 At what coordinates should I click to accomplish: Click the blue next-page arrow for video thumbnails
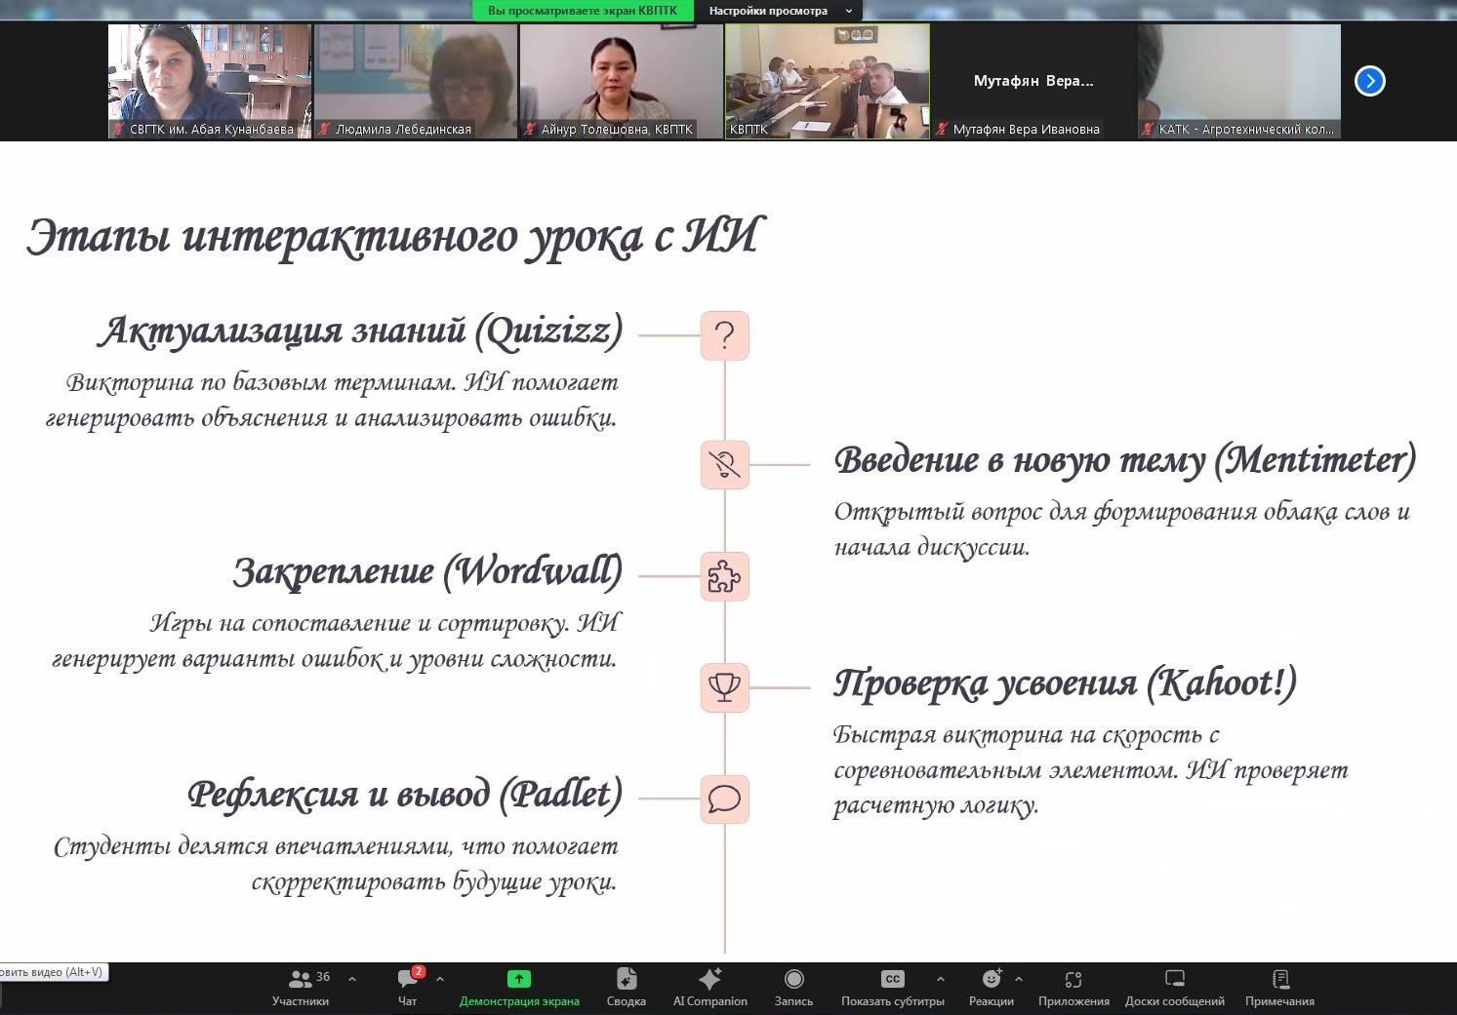[1369, 81]
